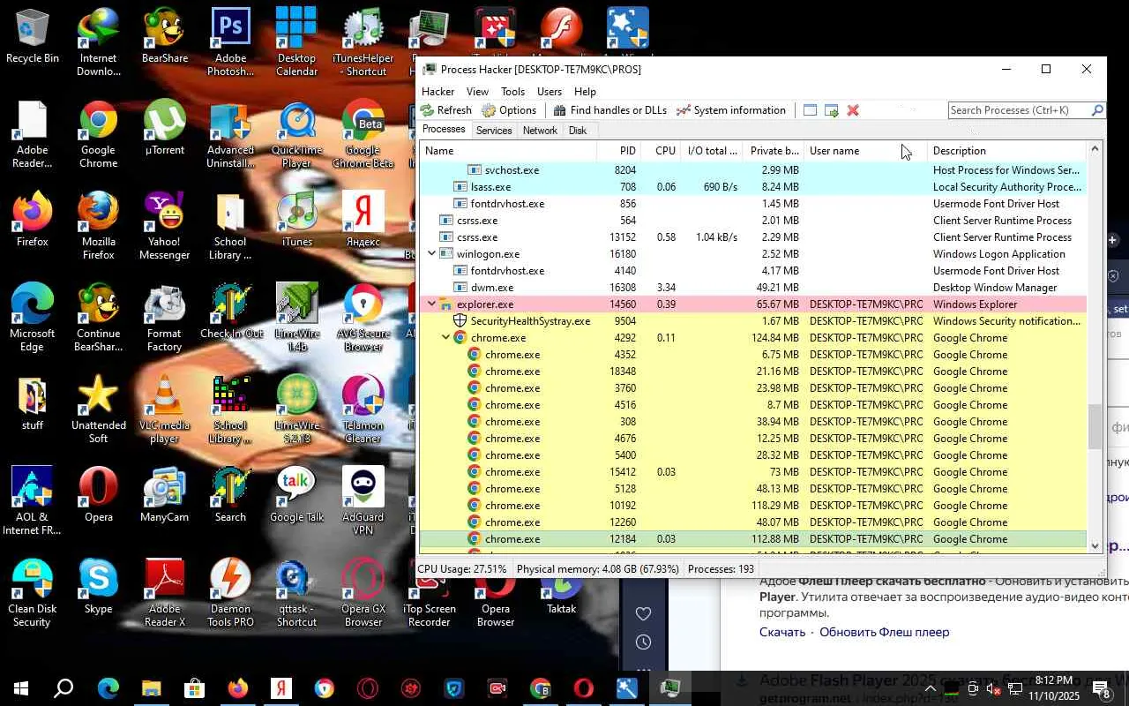Select the Recycle Bin desktop icon

33,37
